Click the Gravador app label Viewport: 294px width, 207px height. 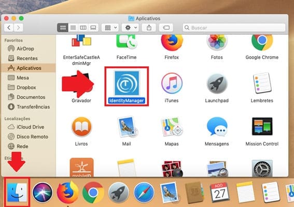click(81, 101)
